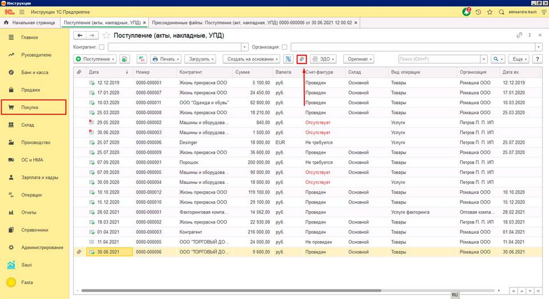Open help with the question mark button
Image resolution: width=549 pixels, height=299 pixels.
[537, 59]
